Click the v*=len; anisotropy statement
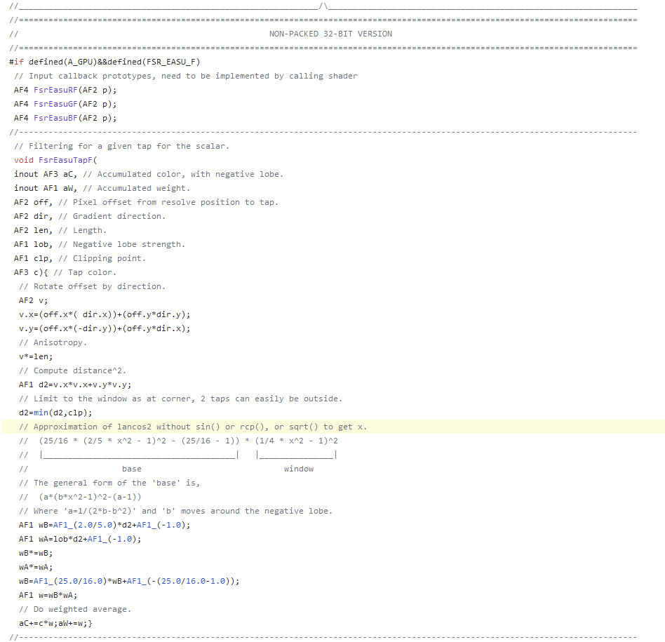This screenshot has height=642, width=665. (x=36, y=356)
